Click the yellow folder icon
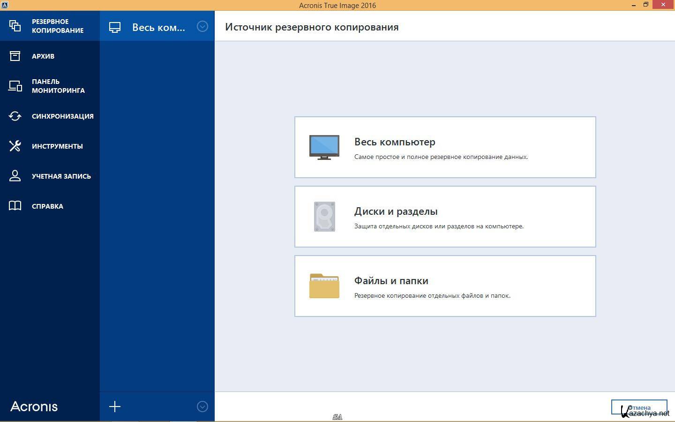This screenshot has width=675, height=422. point(324,286)
